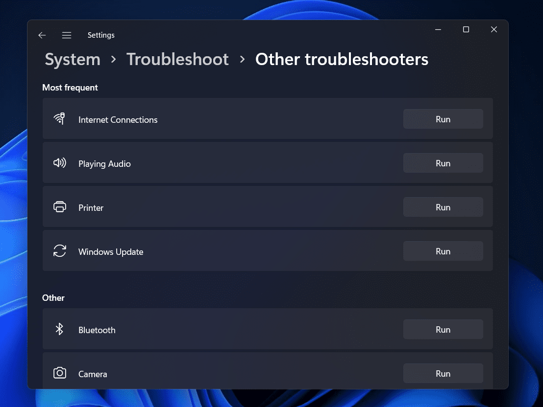Click the Most frequent section header
The height and width of the screenshot is (407, 543).
pyautogui.click(x=70, y=88)
